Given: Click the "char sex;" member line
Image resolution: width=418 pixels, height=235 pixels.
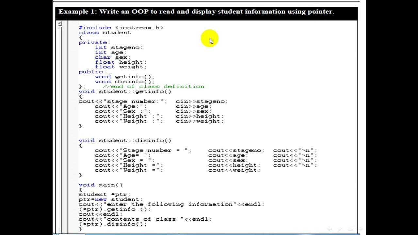Looking at the screenshot, I should point(112,57).
